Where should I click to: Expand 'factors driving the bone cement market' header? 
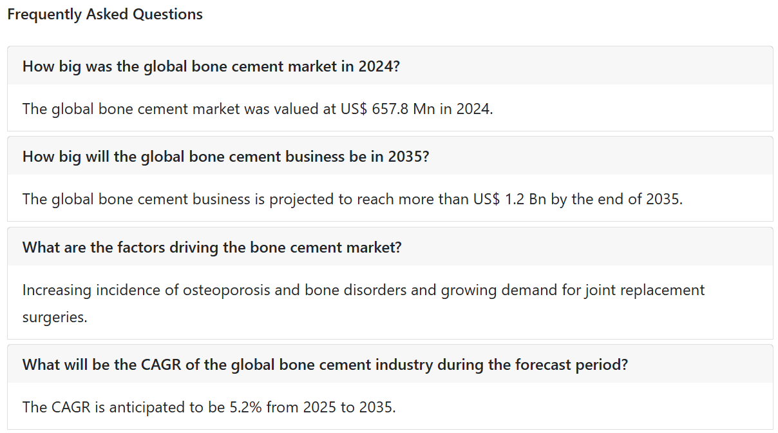(x=390, y=247)
